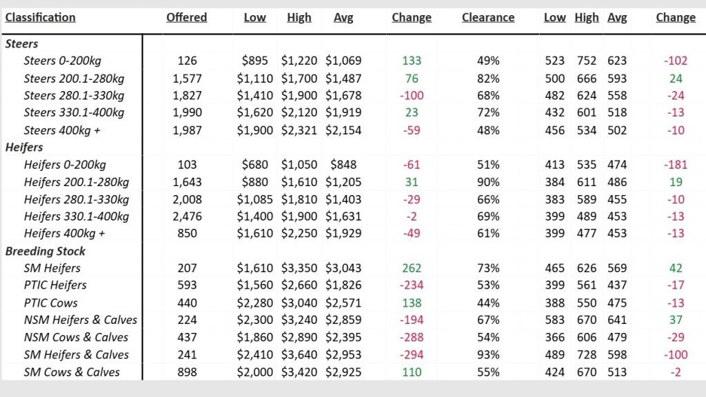Select the Offered column header
Image resolution: width=706 pixels, height=397 pixels.
(x=186, y=18)
